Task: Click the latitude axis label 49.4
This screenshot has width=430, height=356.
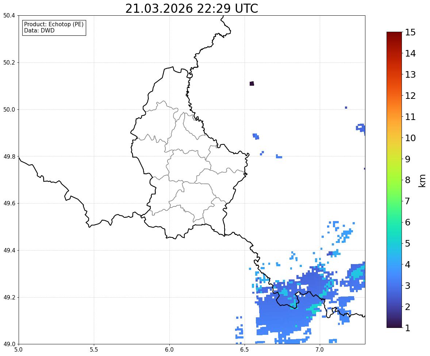Action: click(9, 250)
